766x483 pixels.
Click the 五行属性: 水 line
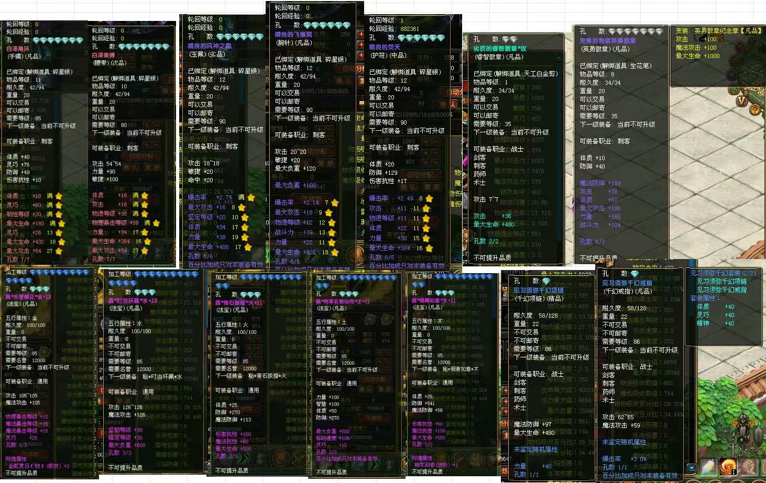pyautogui.click(x=125, y=324)
